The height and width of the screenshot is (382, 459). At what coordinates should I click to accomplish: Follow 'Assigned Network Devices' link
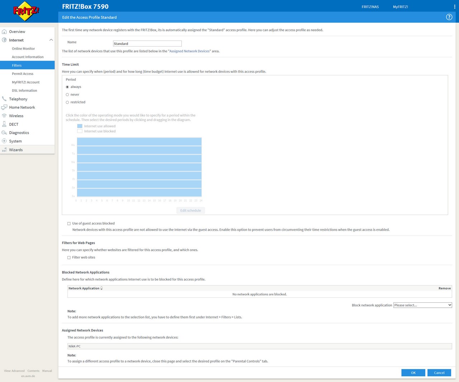[189, 51]
